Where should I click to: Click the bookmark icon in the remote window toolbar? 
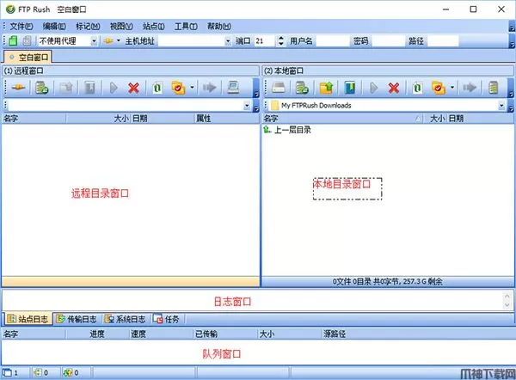coord(89,88)
